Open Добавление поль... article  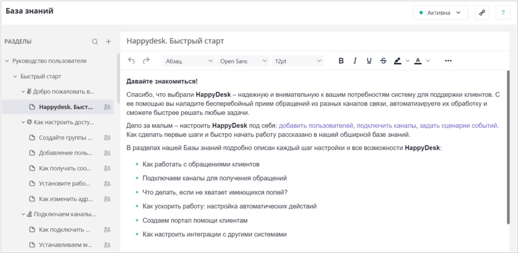pos(65,153)
